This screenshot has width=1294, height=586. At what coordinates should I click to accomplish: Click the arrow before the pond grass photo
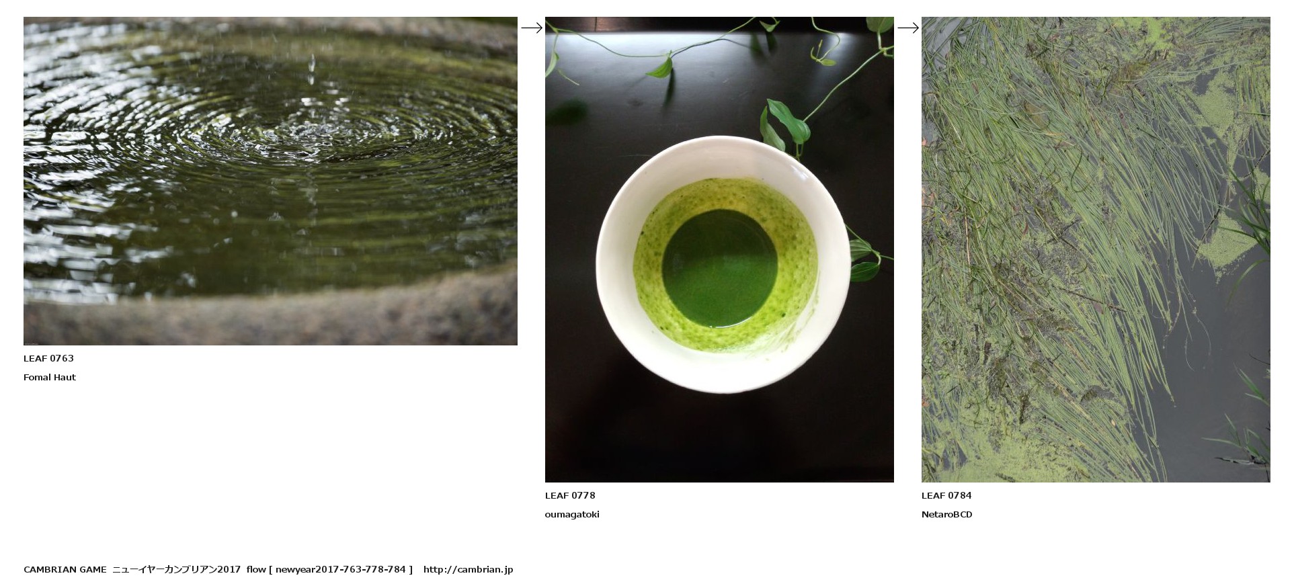(908, 28)
